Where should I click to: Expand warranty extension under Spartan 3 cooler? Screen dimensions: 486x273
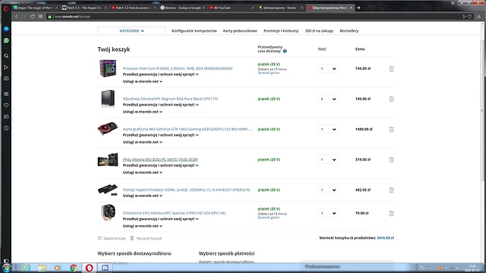point(161,219)
